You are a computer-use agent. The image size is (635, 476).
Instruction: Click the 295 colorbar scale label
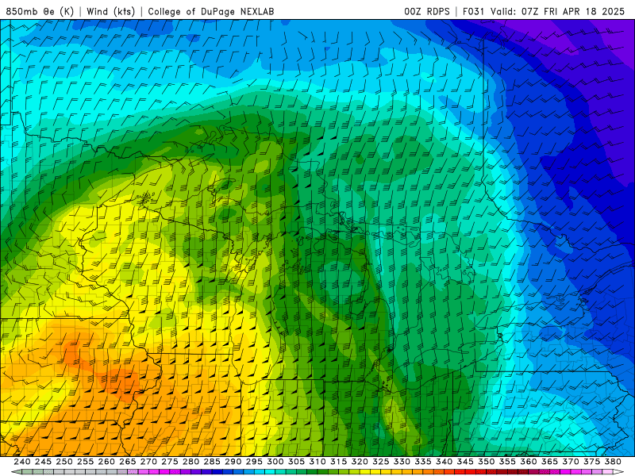(x=254, y=462)
